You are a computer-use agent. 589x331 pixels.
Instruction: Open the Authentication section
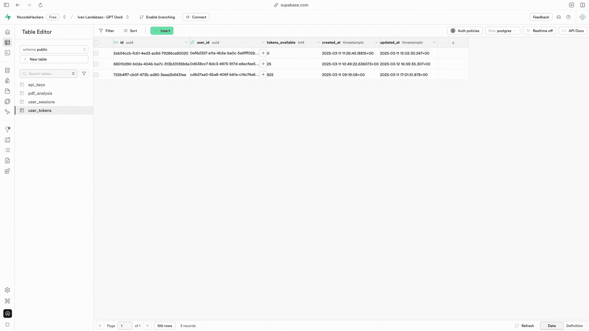7,81
